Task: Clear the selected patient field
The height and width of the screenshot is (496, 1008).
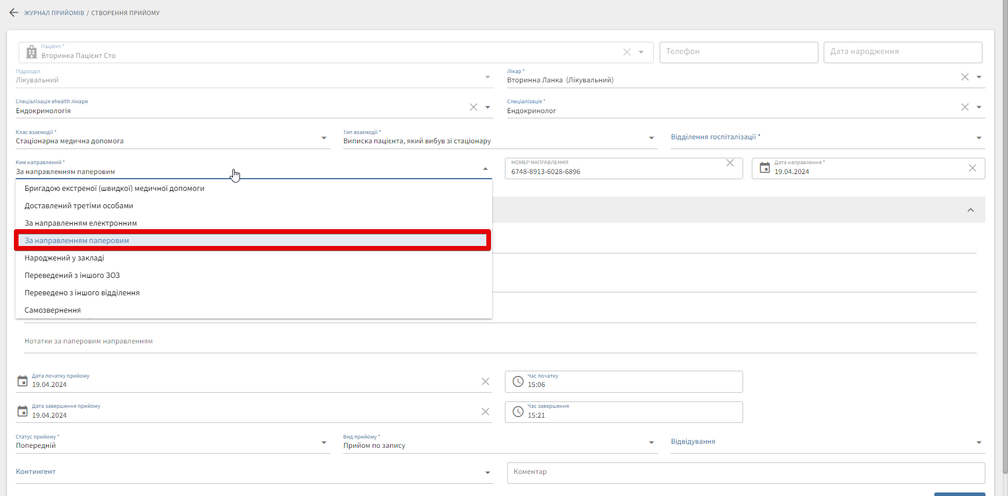Action: [x=627, y=52]
